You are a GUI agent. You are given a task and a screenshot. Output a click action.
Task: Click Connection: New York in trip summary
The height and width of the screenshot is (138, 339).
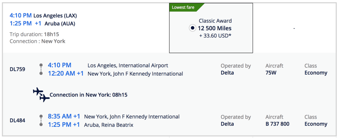pyautogui.click(x=37, y=41)
